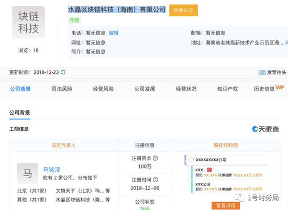Click the 块链科技 company logo thumbnail
The width and height of the screenshot is (288, 210).
(x=28, y=22)
